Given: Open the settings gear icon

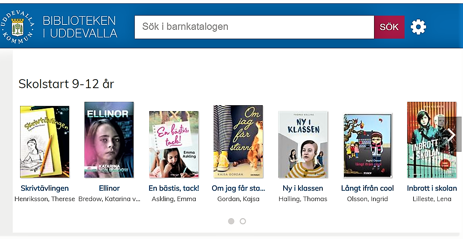Looking at the screenshot, I should pos(418,27).
